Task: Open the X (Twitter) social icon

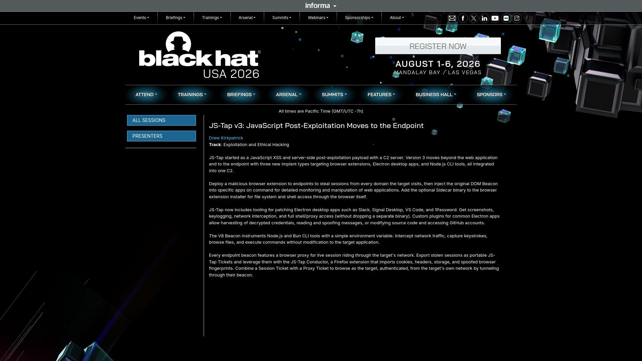Action: tap(473, 18)
